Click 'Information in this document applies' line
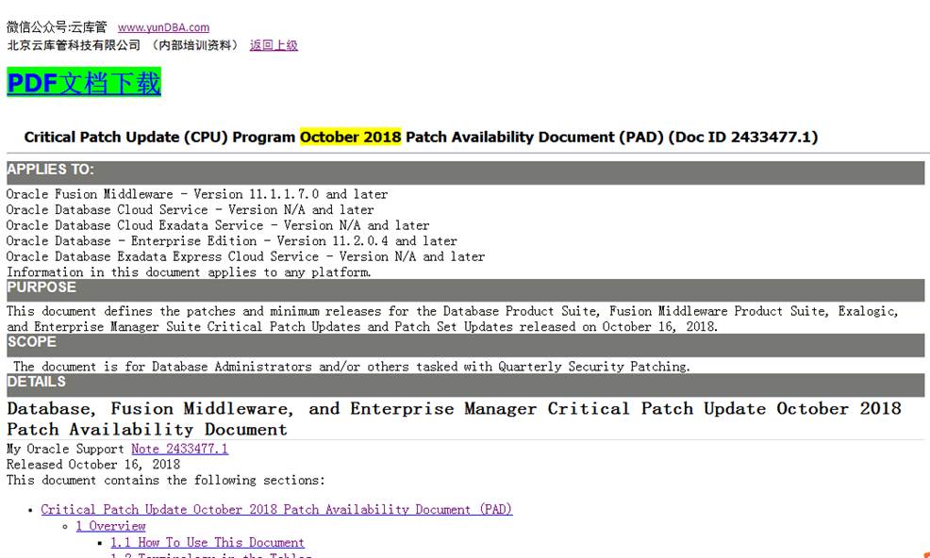The image size is (930, 558). [189, 272]
